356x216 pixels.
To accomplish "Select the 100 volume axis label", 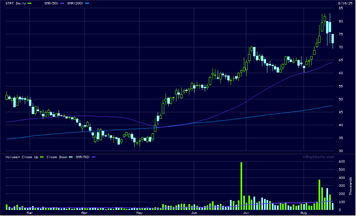I will 342,202.
